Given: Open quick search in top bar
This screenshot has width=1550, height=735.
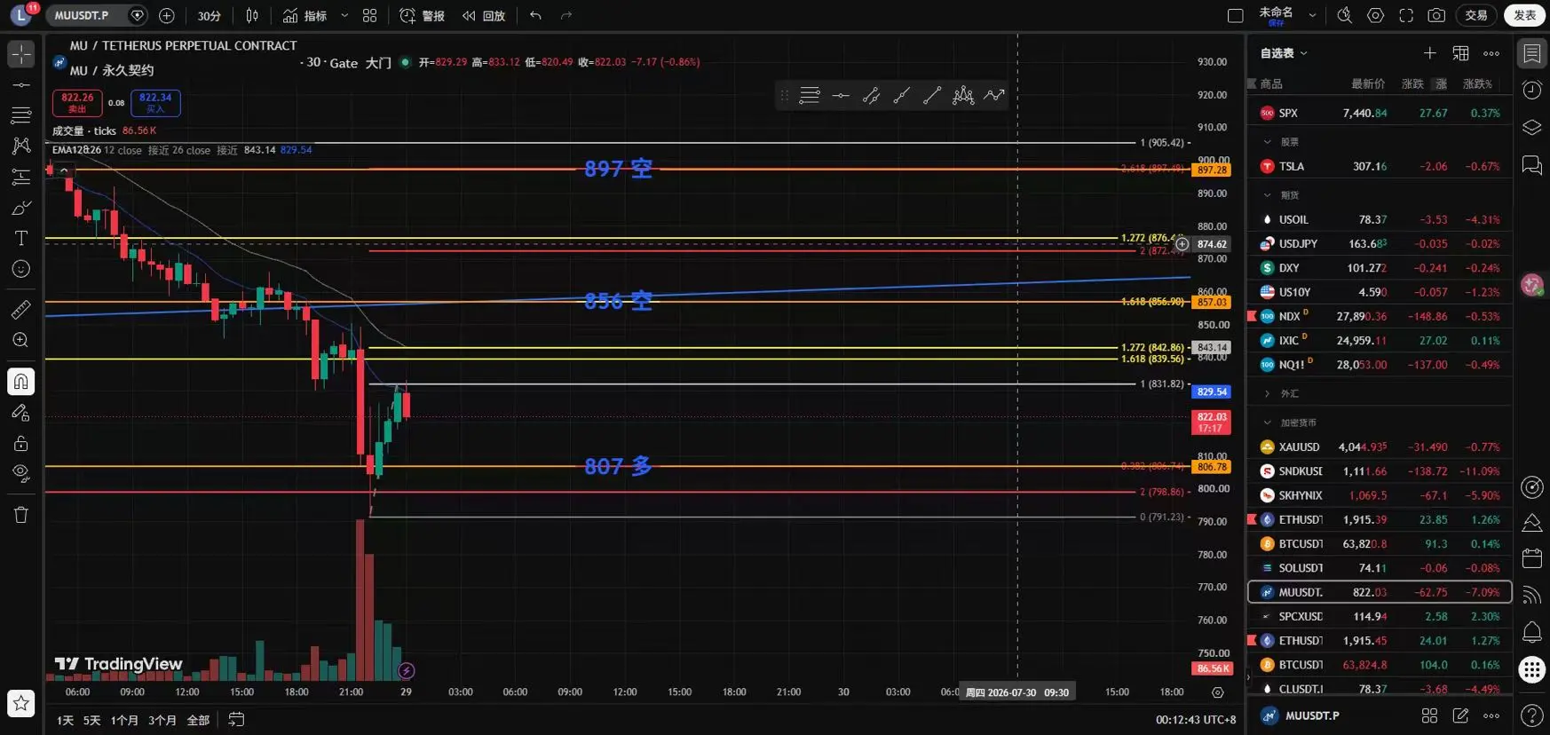Looking at the screenshot, I should pyautogui.click(x=1345, y=15).
